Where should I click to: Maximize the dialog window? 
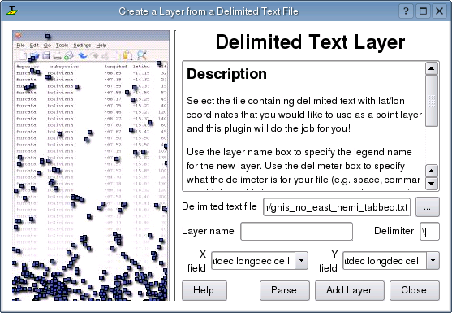pyautogui.click(x=423, y=11)
